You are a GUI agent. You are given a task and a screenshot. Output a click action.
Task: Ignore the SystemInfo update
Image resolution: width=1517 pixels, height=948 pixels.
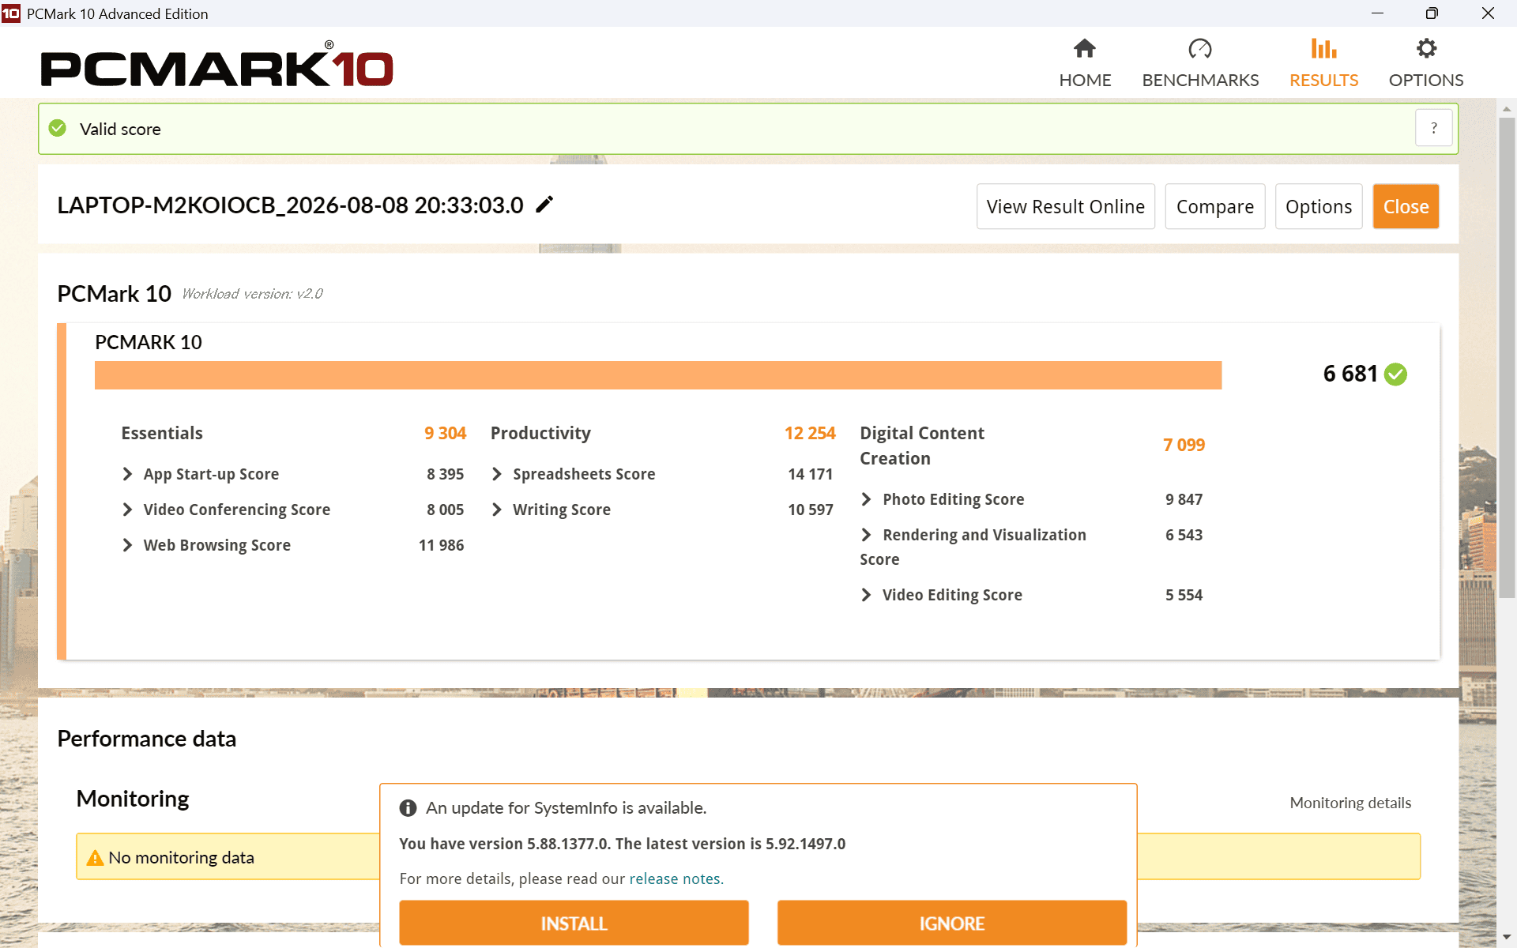[952, 923]
